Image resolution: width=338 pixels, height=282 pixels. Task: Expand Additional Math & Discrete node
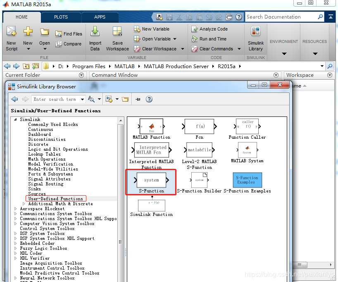click(24, 204)
